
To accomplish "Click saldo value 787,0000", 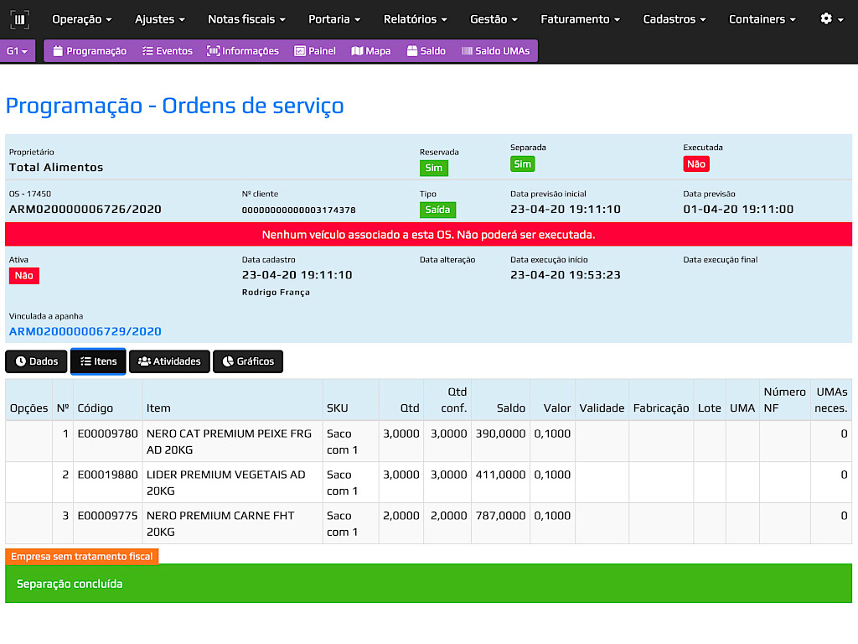I will pos(500,516).
